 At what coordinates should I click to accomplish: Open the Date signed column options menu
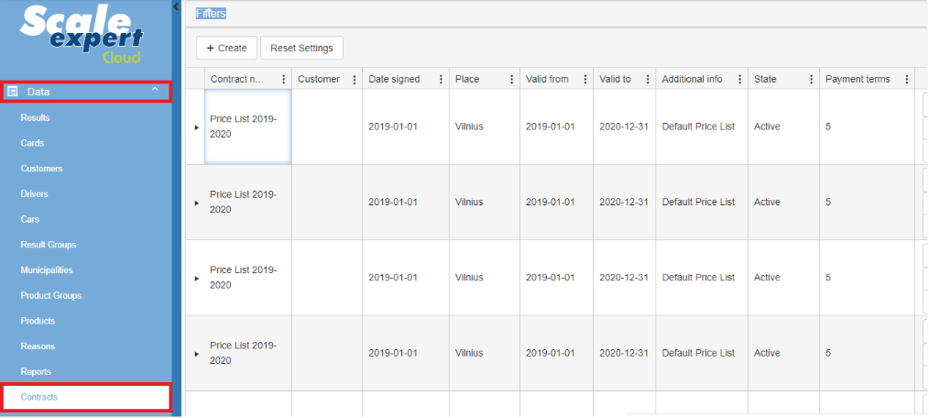coord(441,80)
